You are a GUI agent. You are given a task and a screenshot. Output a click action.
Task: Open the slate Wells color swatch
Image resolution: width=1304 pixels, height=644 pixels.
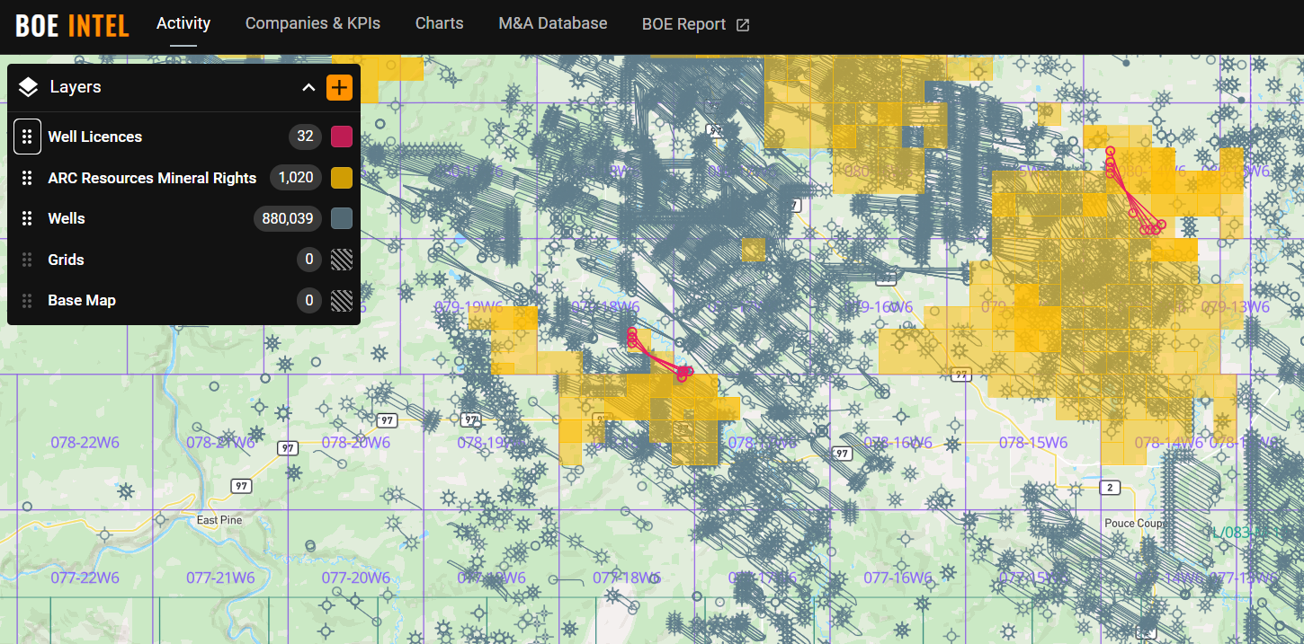(x=342, y=218)
